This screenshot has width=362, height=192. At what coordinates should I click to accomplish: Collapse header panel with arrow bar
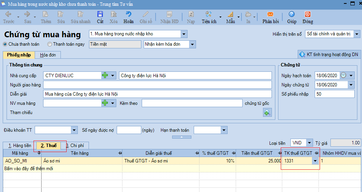pyautogui.click(x=182, y=137)
